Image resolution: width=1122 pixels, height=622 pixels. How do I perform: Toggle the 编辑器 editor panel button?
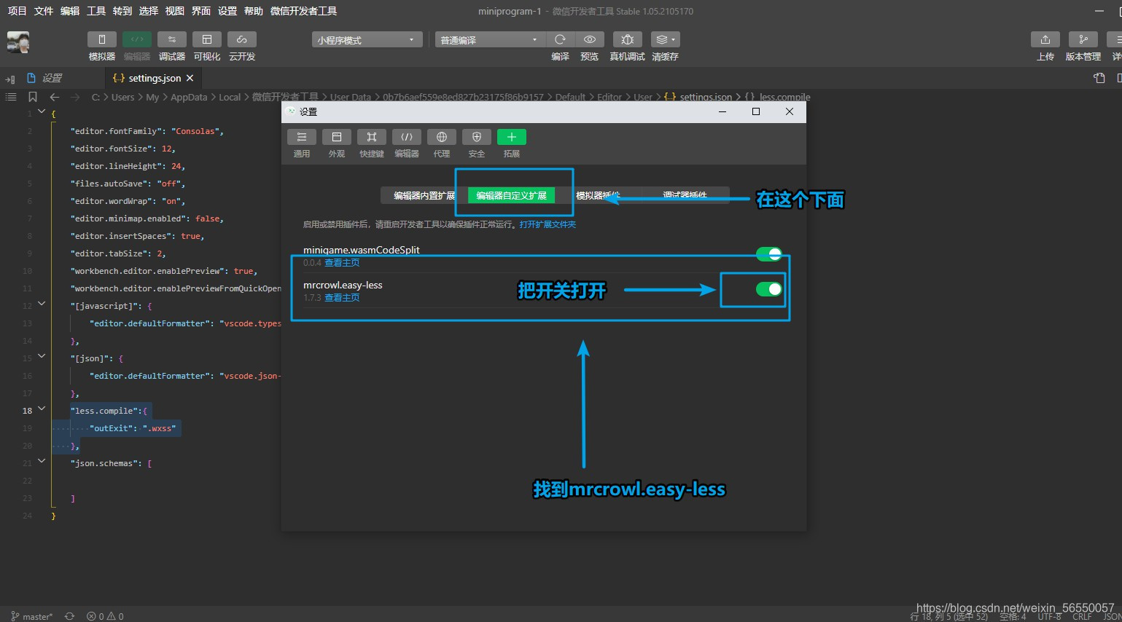point(137,39)
